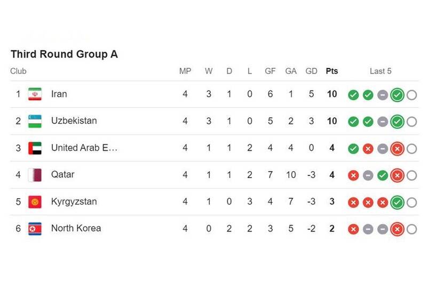Click Iran's first green win icon
This screenshot has width=427, height=284.
[353, 95]
